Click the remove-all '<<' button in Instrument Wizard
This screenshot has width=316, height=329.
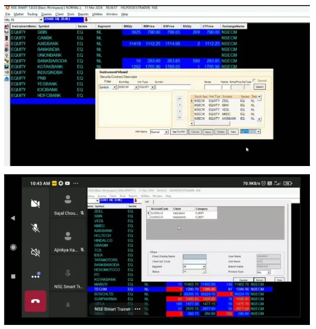179,117
